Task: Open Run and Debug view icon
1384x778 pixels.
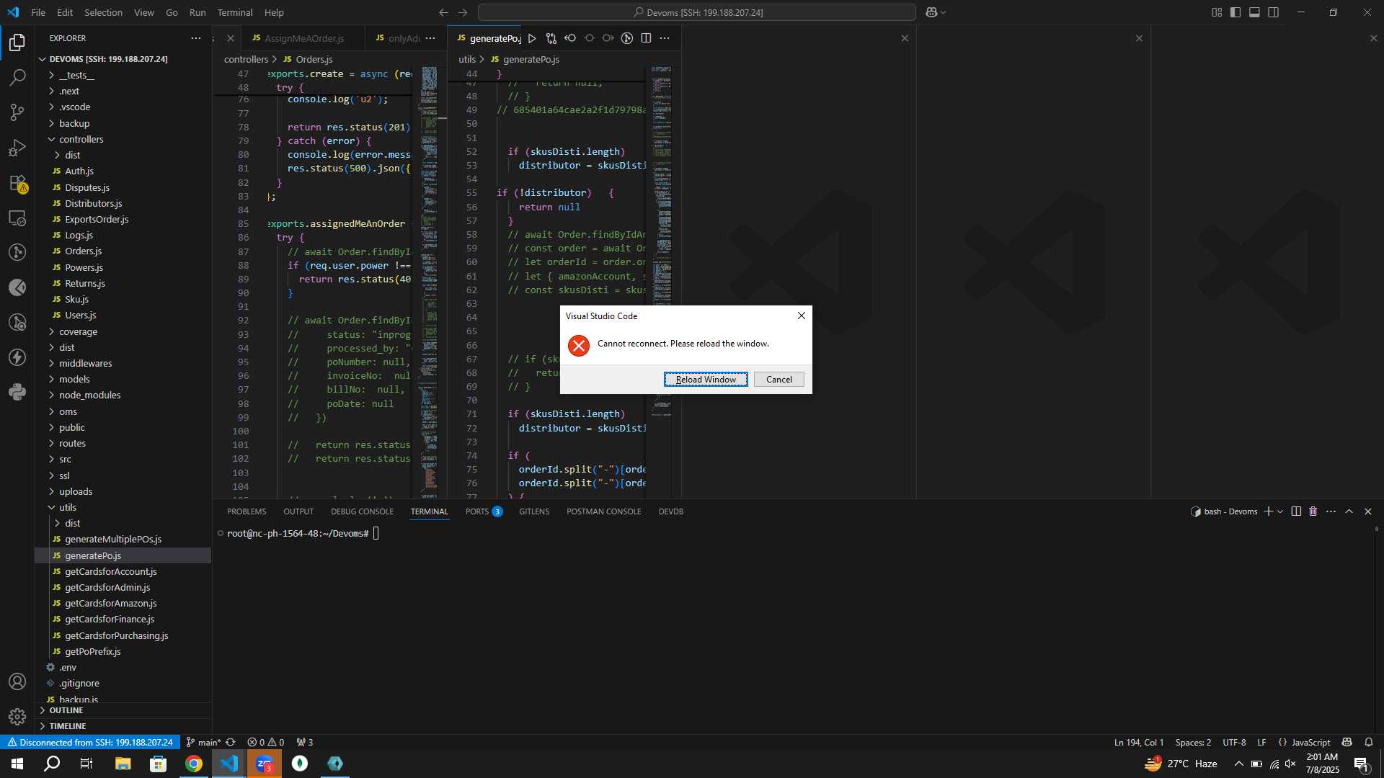Action: (x=17, y=148)
